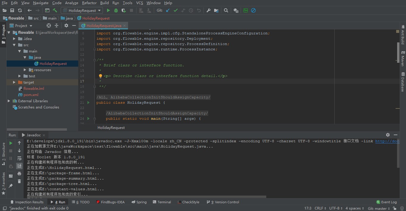Click Git update project arrow icon

168,10
